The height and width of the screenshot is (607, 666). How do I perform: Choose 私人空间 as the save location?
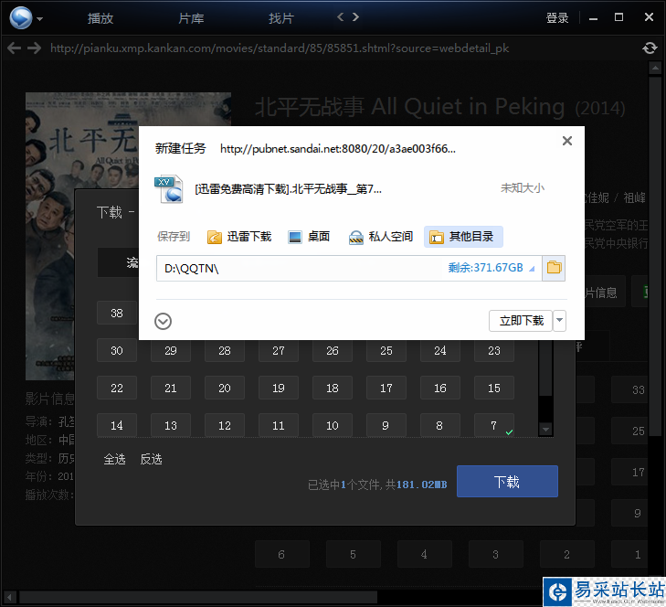[x=381, y=237]
